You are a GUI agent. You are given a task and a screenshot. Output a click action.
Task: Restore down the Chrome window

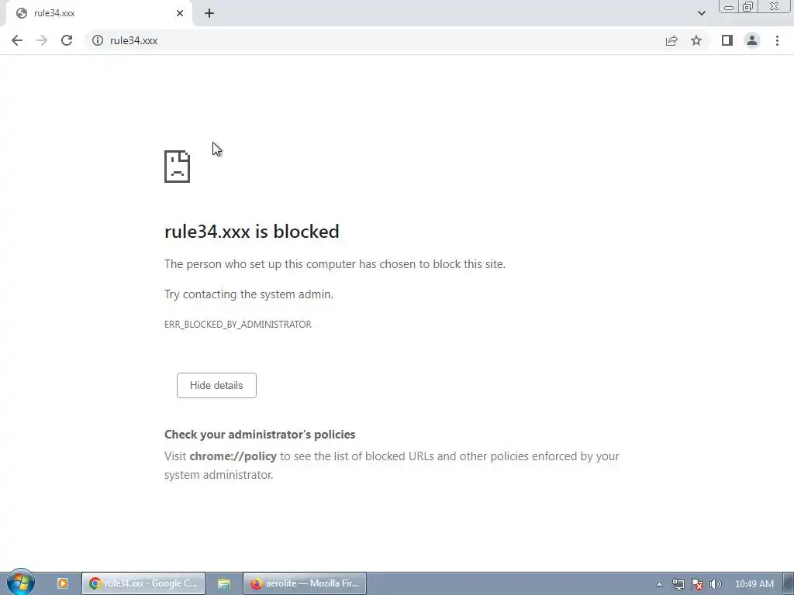747,7
